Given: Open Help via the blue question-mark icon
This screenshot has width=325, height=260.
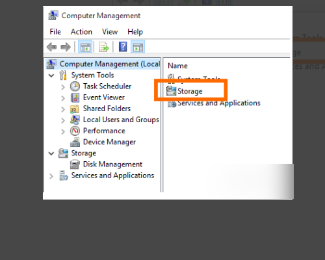Looking at the screenshot, I should tap(123, 47).
